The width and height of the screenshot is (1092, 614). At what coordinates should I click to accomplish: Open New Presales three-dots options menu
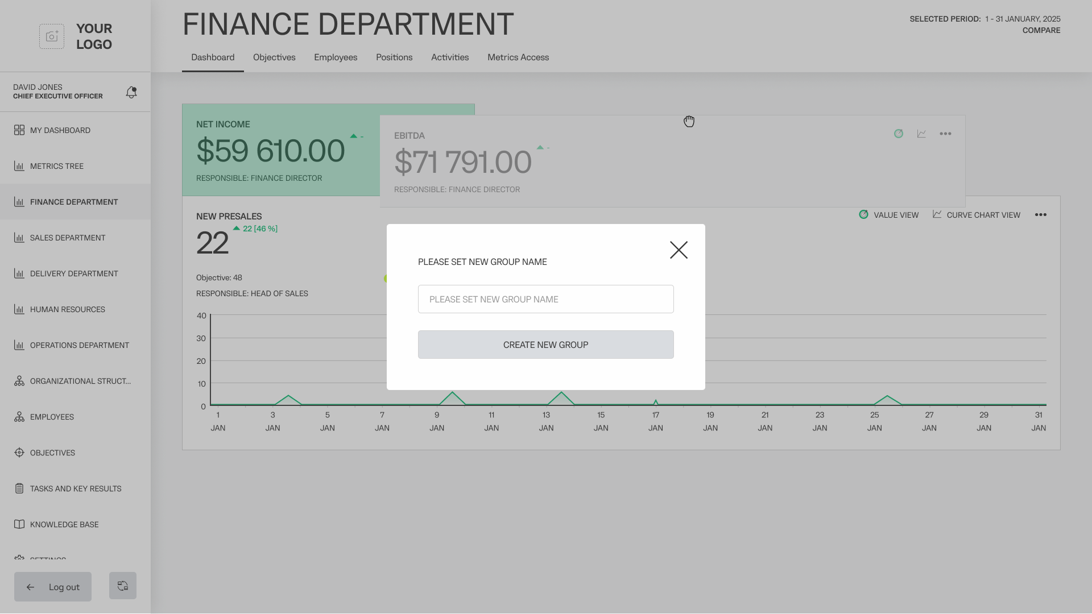click(x=1041, y=215)
